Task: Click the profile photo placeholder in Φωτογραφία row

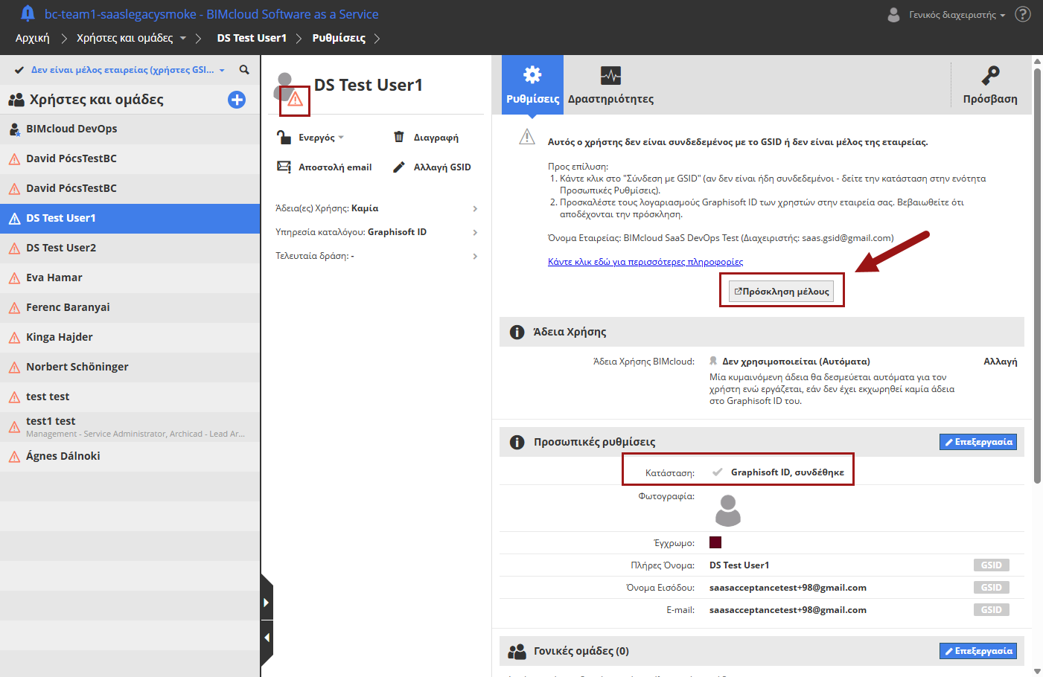Action: (728, 510)
